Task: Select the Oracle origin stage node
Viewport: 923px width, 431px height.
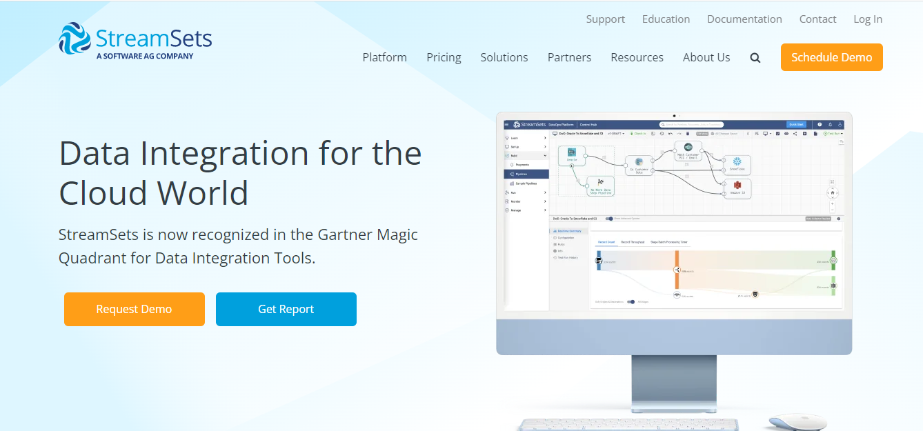Action: [572, 156]
